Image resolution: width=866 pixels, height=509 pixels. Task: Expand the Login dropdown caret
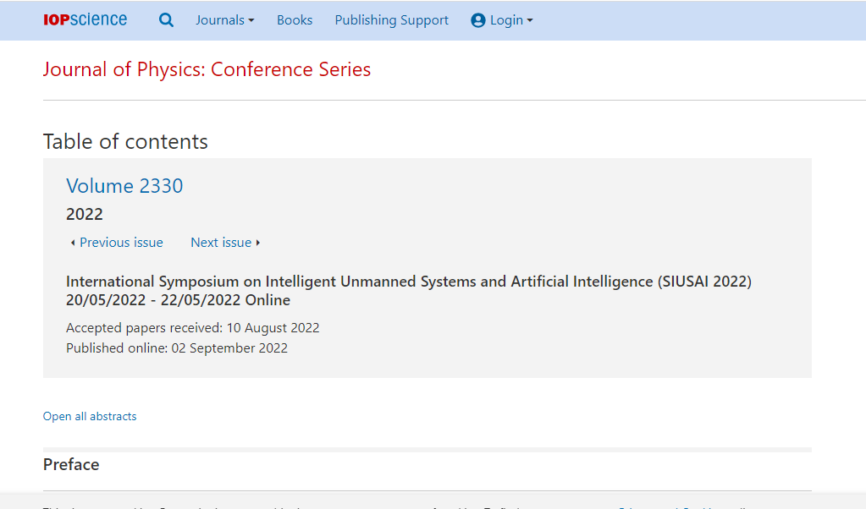pyautogui.click(x=530, y=21)
